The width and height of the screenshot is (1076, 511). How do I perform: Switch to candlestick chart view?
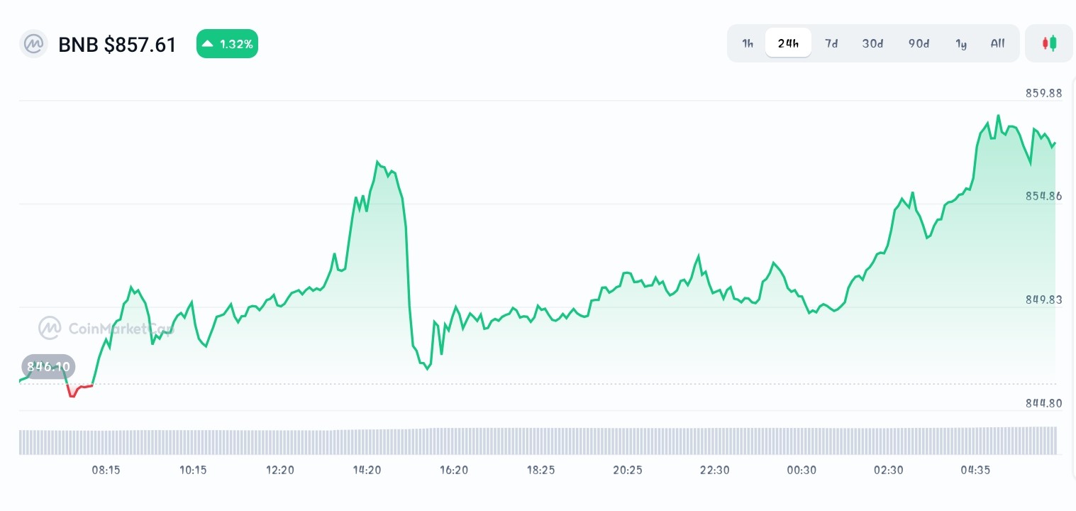coord(1049,43)
